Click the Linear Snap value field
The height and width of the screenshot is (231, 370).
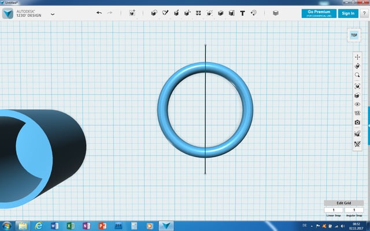click(x=334, y=210)
